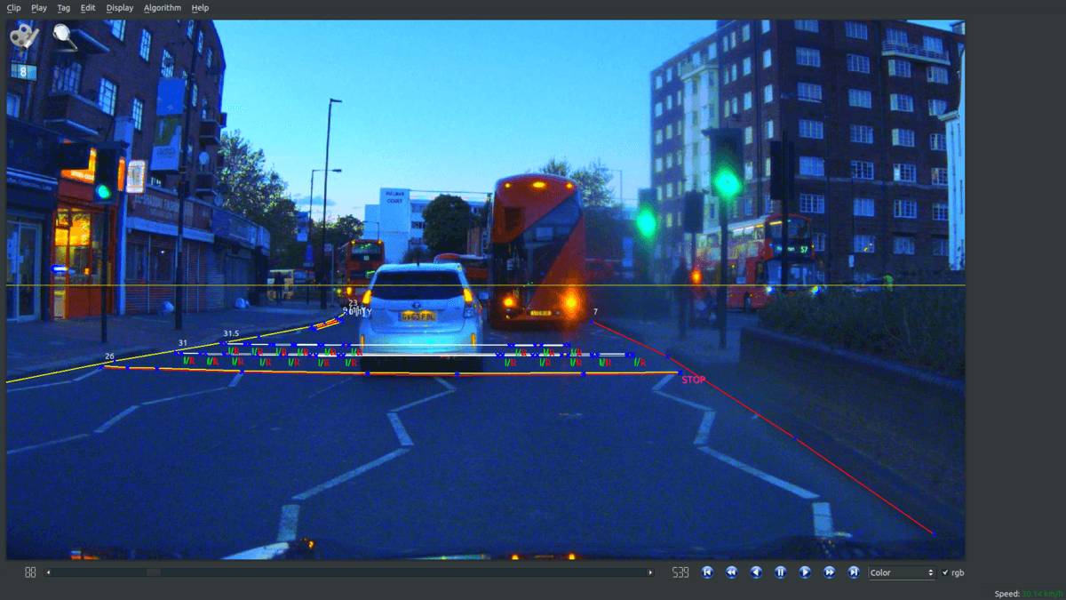Click the right arrow of the timeline scrollbar
Screen dimensions: 1066x600
pyautogui.click(x=650, y=572)
